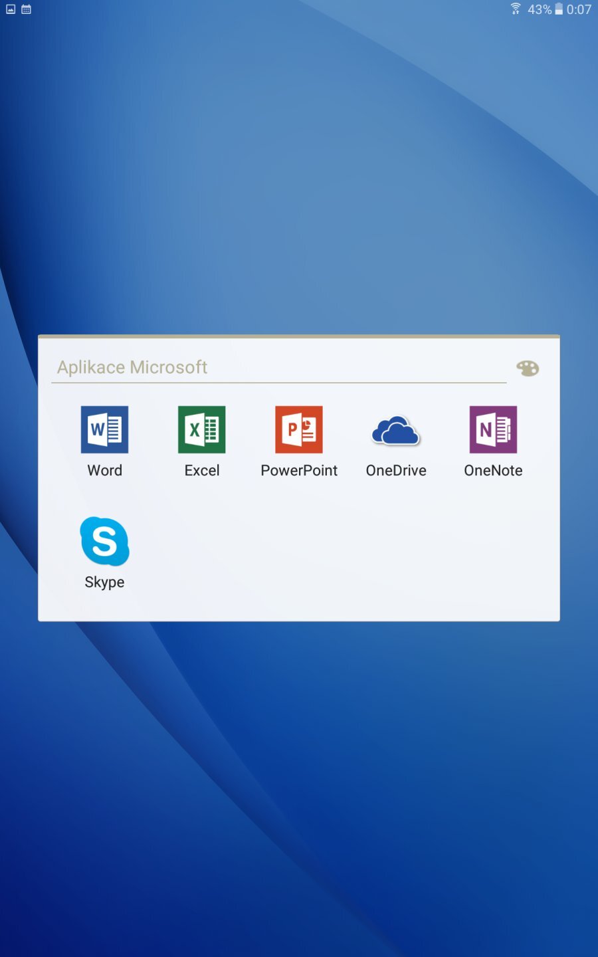
Task: Tap the 43% battery percentage text
Action: [539, 9]
